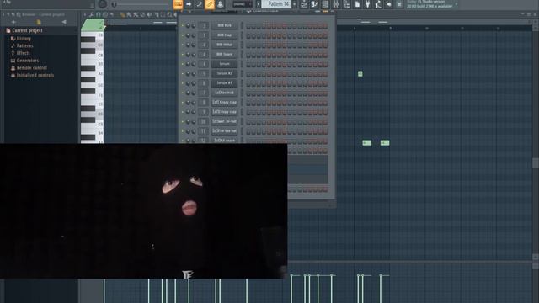539x303 pixels.
Task: Select the Draw pencil tool in piano roll
Action: pyautogui.click(x=122, y=15)
